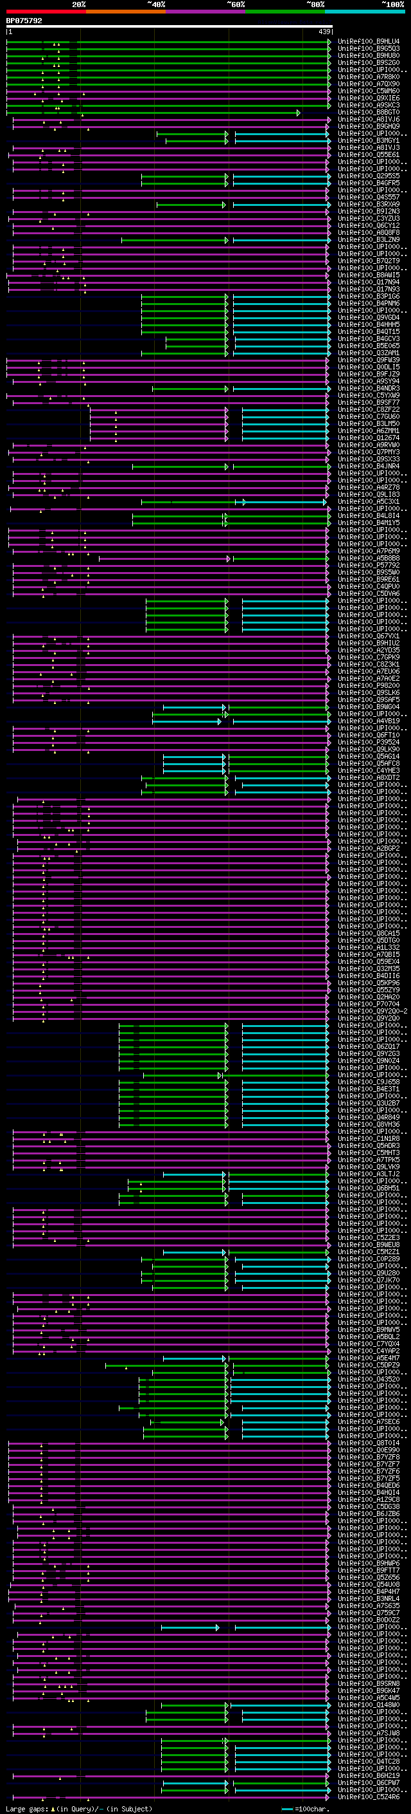Click UniRef100_Q295S5 hit label
Image resolution: width=411 pixels, height=1814 pixels.
(x=368, y=176)
